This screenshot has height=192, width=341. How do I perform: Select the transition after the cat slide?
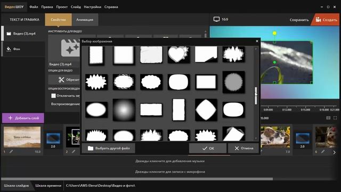pos(303,138)
